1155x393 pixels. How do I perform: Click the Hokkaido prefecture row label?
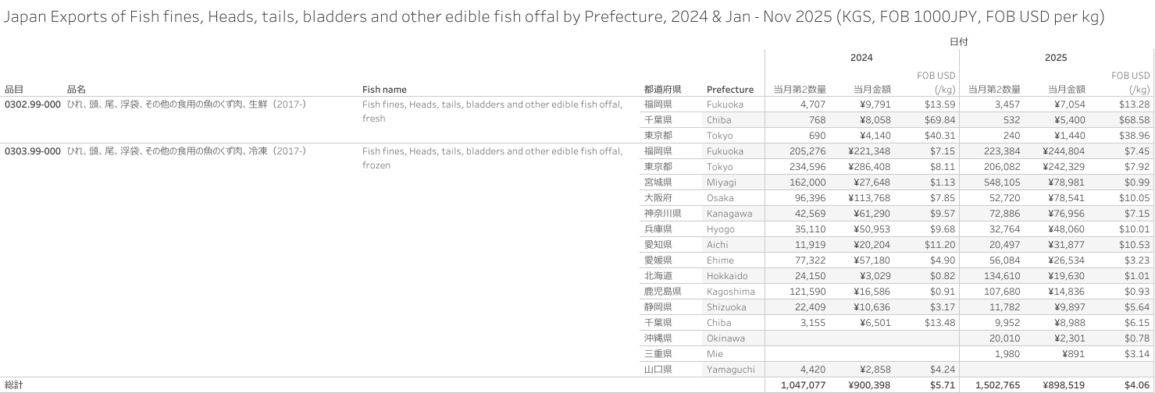pyautogui.click(x=727, y=276)
